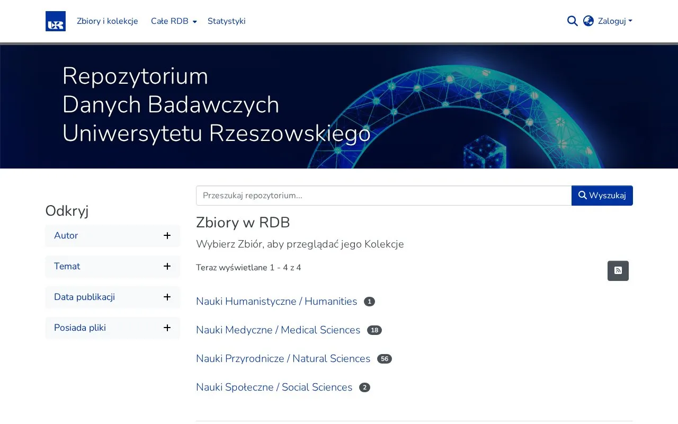Expand Data publikacji filter plus icon
The width and height of the screenshot is (678, 424).
[167, 297]
